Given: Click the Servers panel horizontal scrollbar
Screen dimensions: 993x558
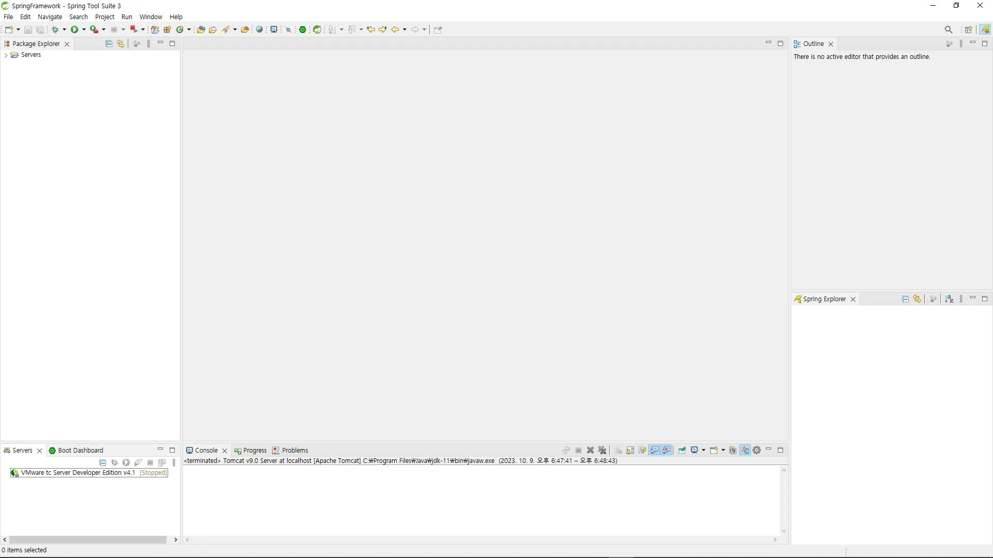Looking at the screenshot, I should point(88,540).
